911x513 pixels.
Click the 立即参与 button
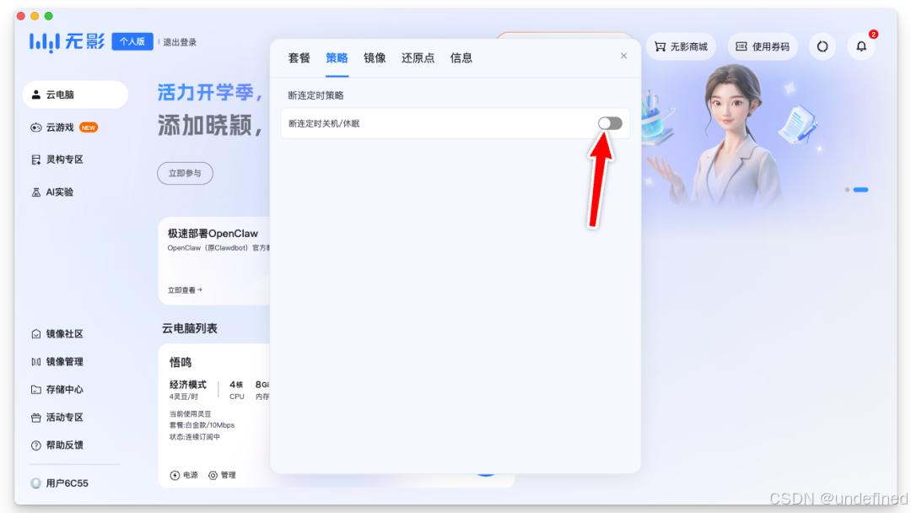(185, 172)
